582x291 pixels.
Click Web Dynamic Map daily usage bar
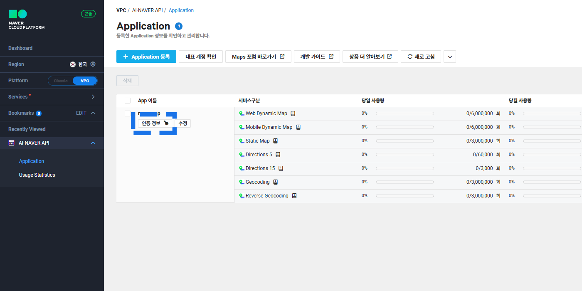405,113
